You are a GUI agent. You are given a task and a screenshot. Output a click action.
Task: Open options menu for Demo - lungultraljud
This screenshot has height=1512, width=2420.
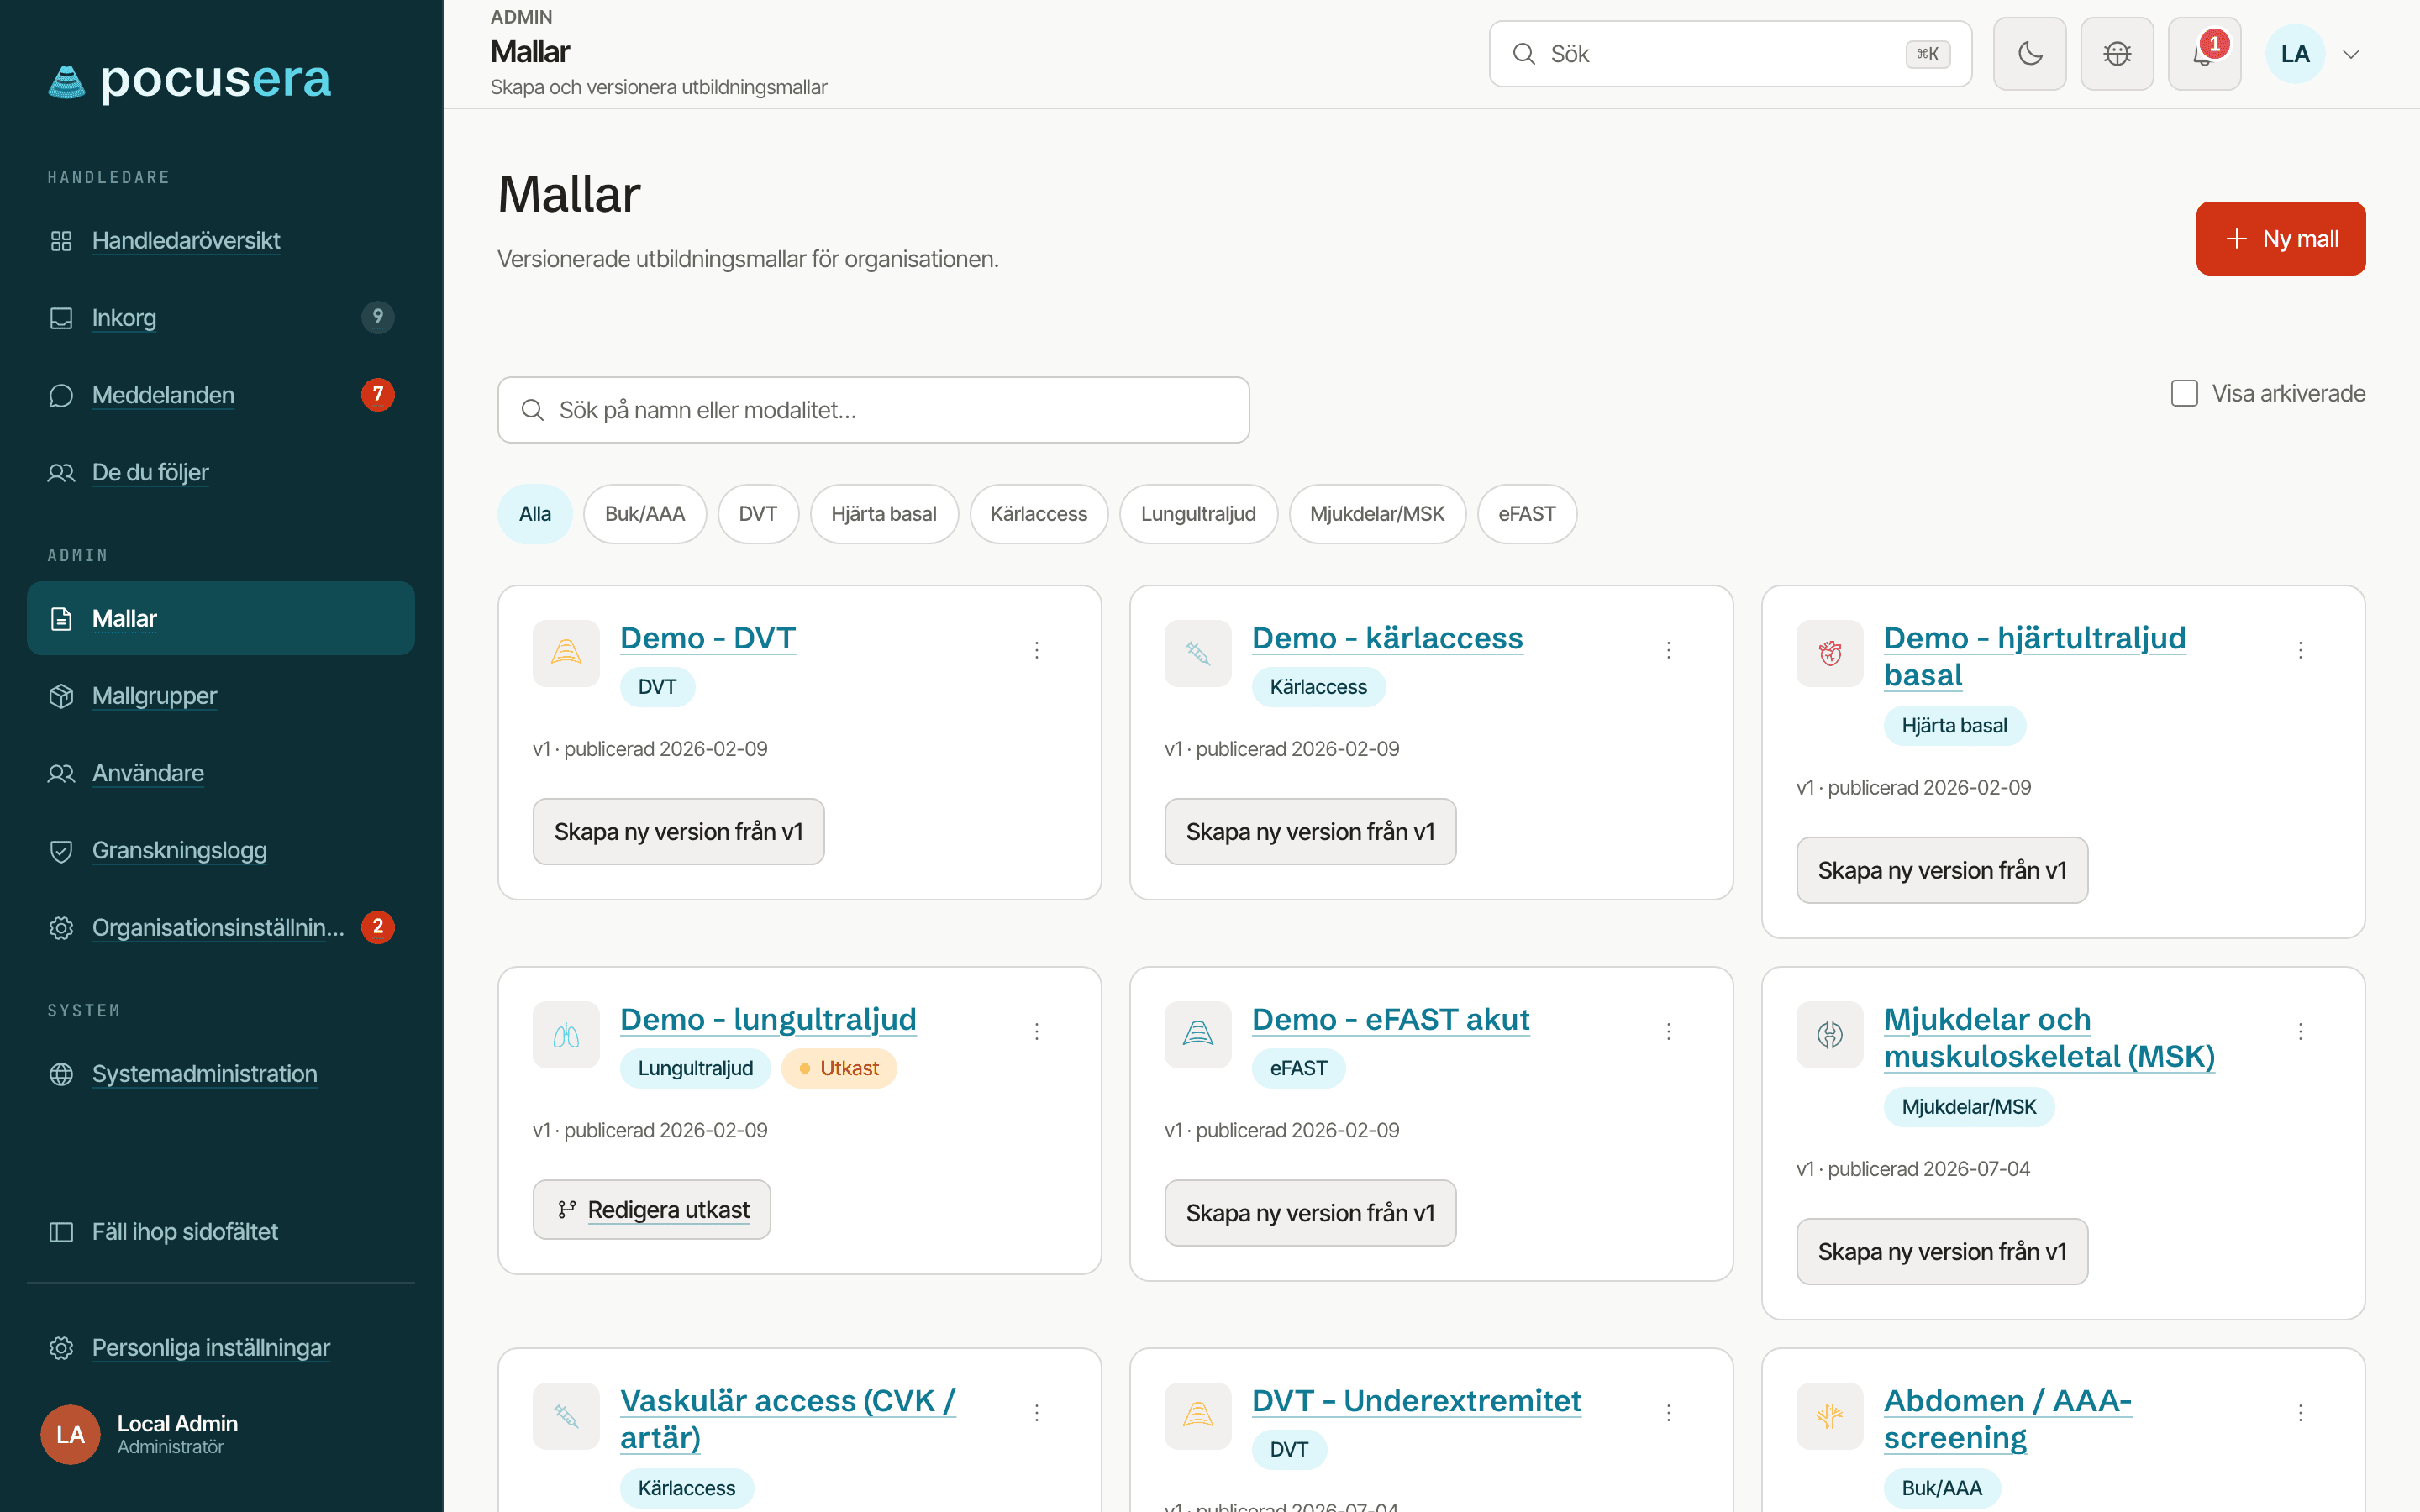pos(1037,1031)
